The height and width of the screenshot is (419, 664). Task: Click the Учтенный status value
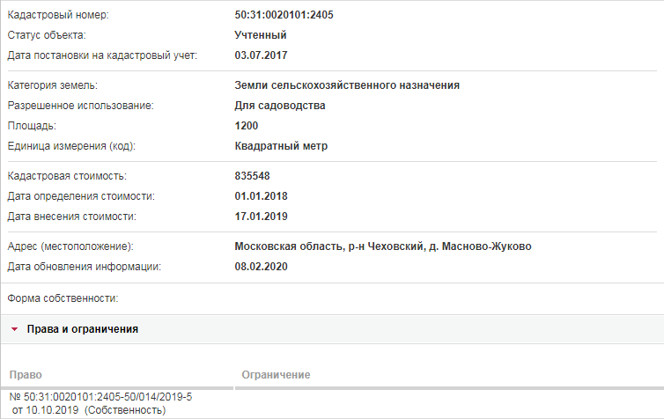(261, 35)
